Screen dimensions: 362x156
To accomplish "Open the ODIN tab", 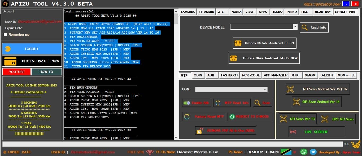I will pos(198,75).
